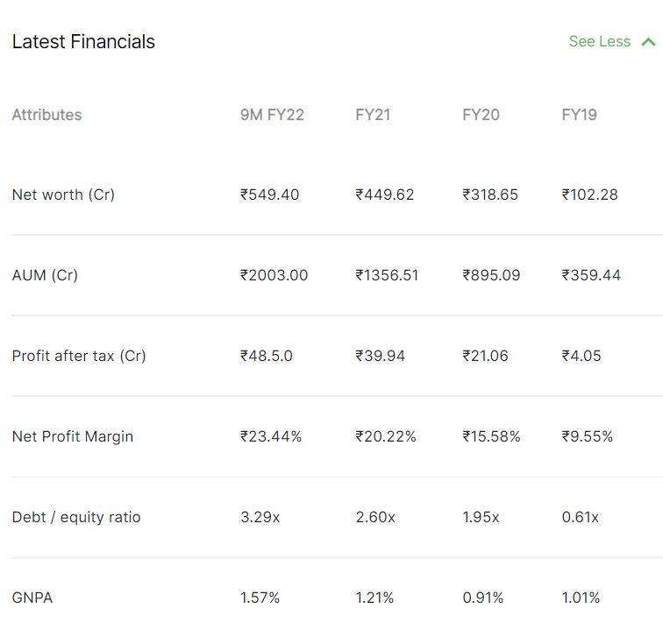Viewport: 663px width, 637px height.
Task: Click the ₹2003.00 AUM value
Action: tap(274, 275)
